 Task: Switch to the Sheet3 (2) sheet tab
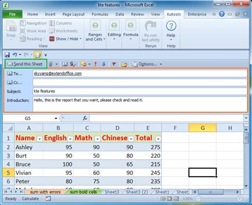click(x=137, y=192)
